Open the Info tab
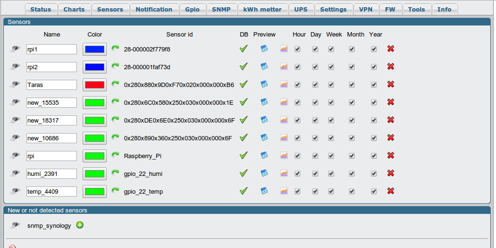Screen dimensions: 496x248 [445, 9]
